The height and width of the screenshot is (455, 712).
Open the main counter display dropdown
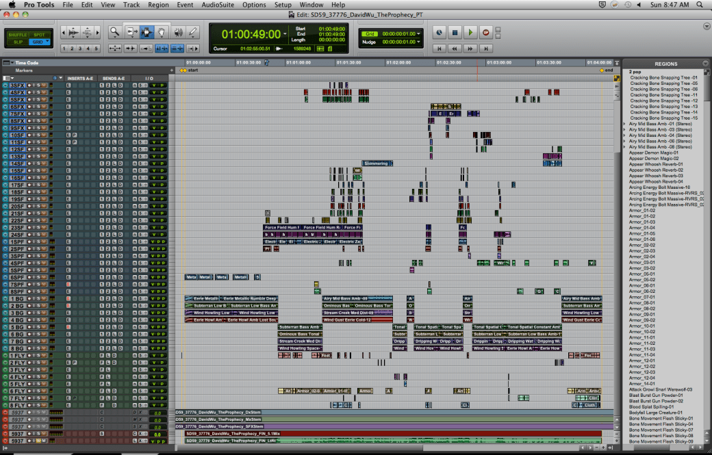click(x=285, y=34)
